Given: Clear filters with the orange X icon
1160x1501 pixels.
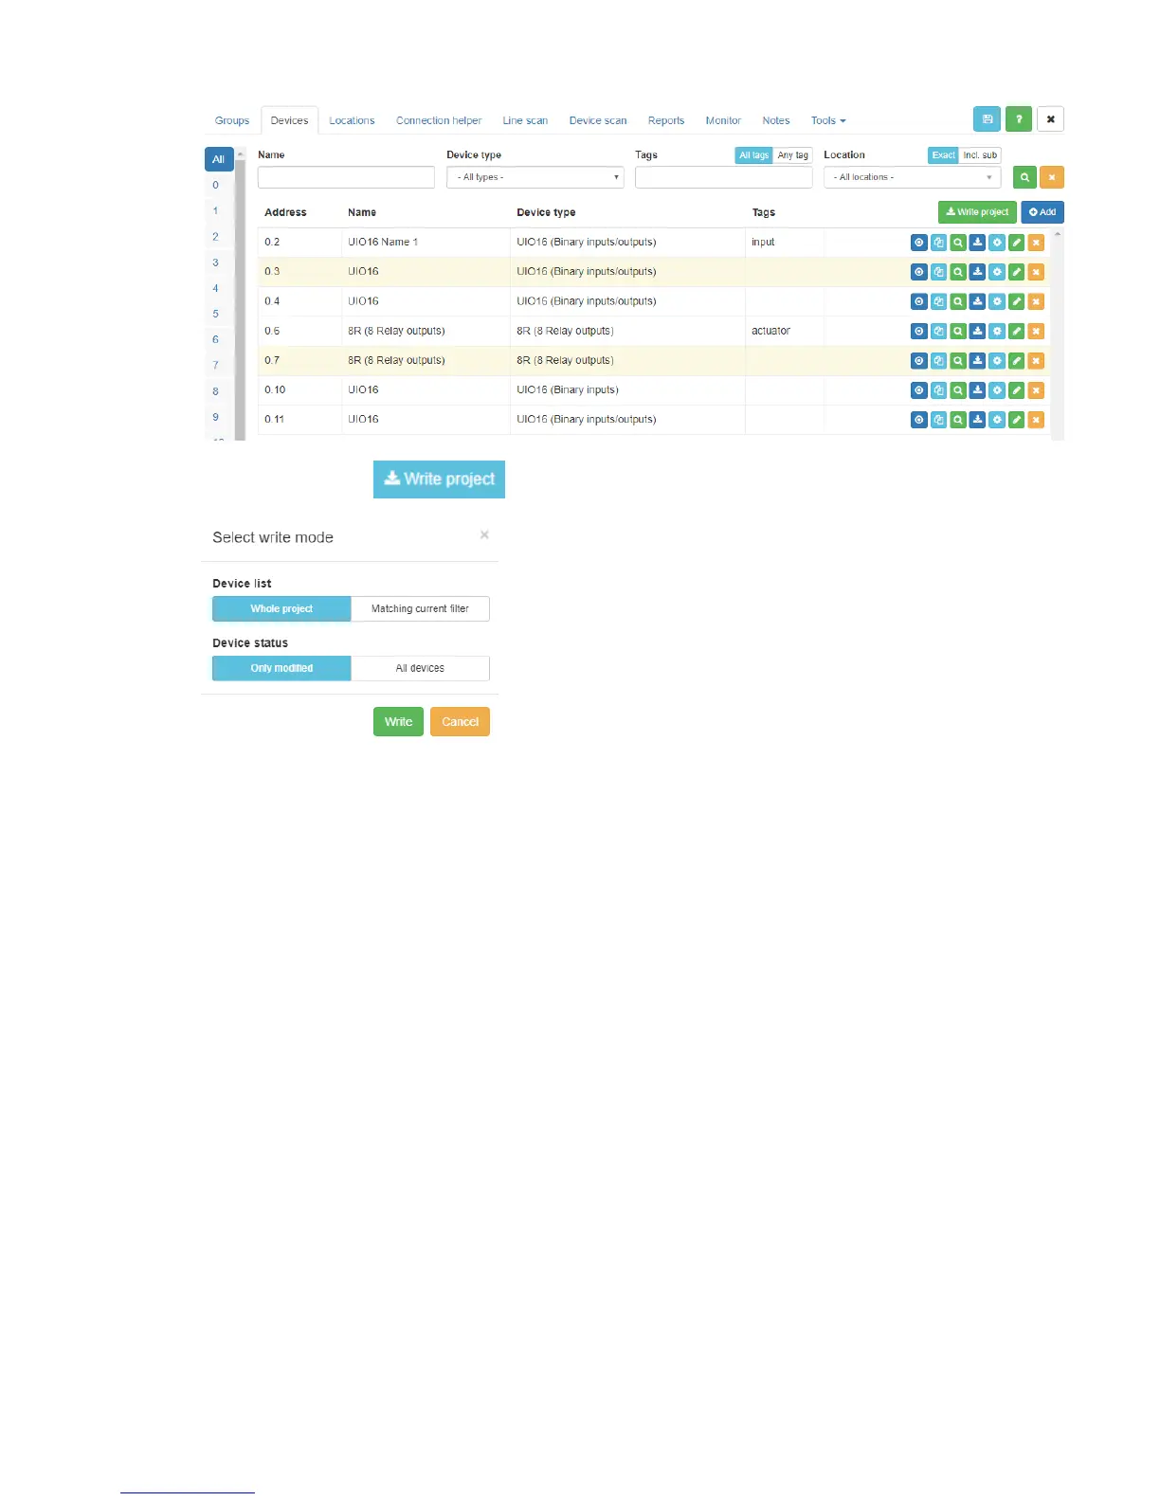Looking at the screenshot, I should [x=1052, y=177].
